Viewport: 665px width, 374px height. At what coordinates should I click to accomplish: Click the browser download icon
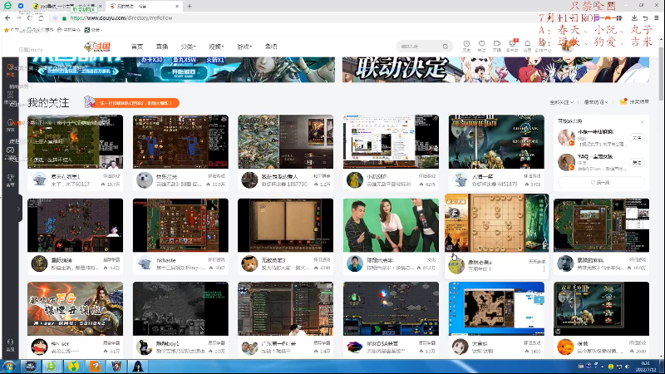click(x=634, y=17)
